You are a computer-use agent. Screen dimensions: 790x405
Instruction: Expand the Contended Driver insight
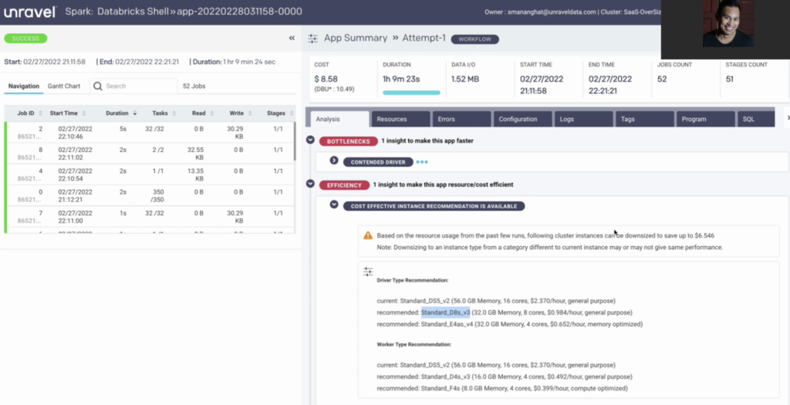point(334,160)
